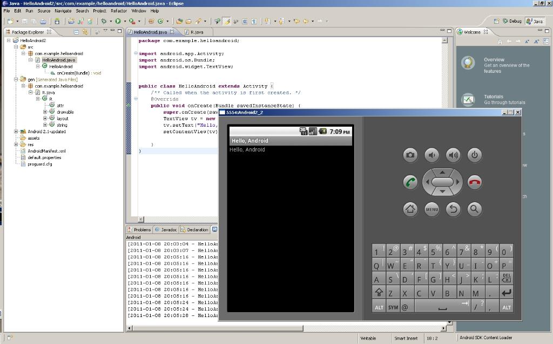Click the New file toolbar icon

(10, 21)
